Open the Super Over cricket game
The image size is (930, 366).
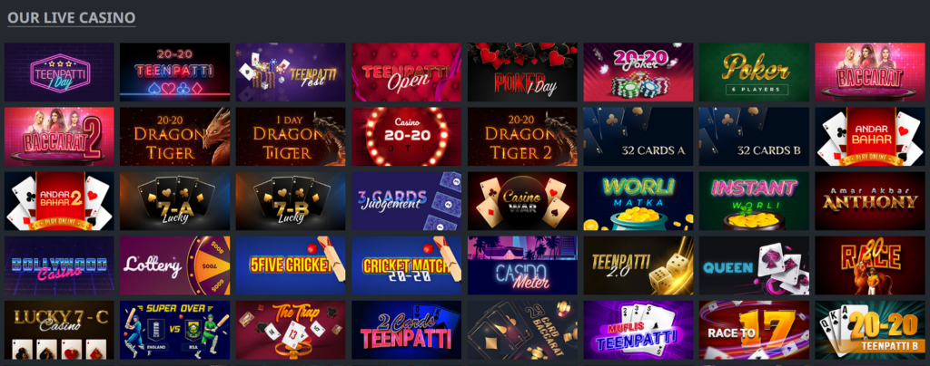(174, 330)
